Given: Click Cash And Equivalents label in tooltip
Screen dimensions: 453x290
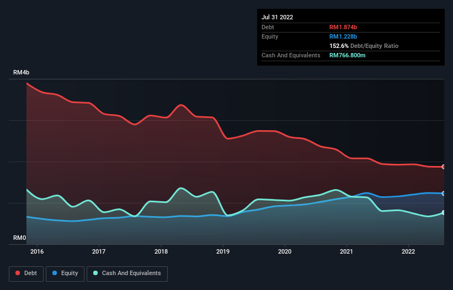Looking at the screenshot, I should click(291, 55).
